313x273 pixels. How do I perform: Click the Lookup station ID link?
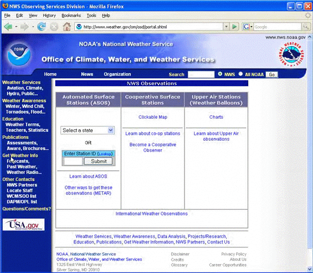[105, 154]
